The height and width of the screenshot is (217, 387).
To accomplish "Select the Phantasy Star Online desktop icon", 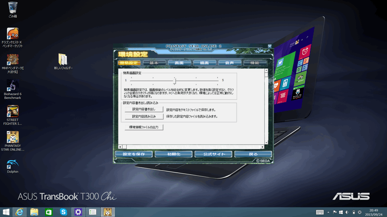I will pos(13,137).
